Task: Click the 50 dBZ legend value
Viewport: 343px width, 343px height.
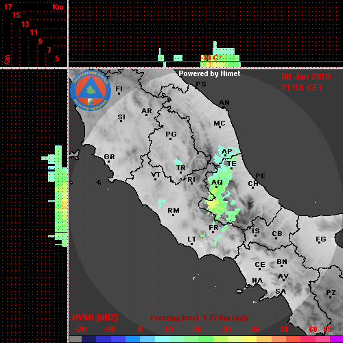Action: [x=284, y=329]
